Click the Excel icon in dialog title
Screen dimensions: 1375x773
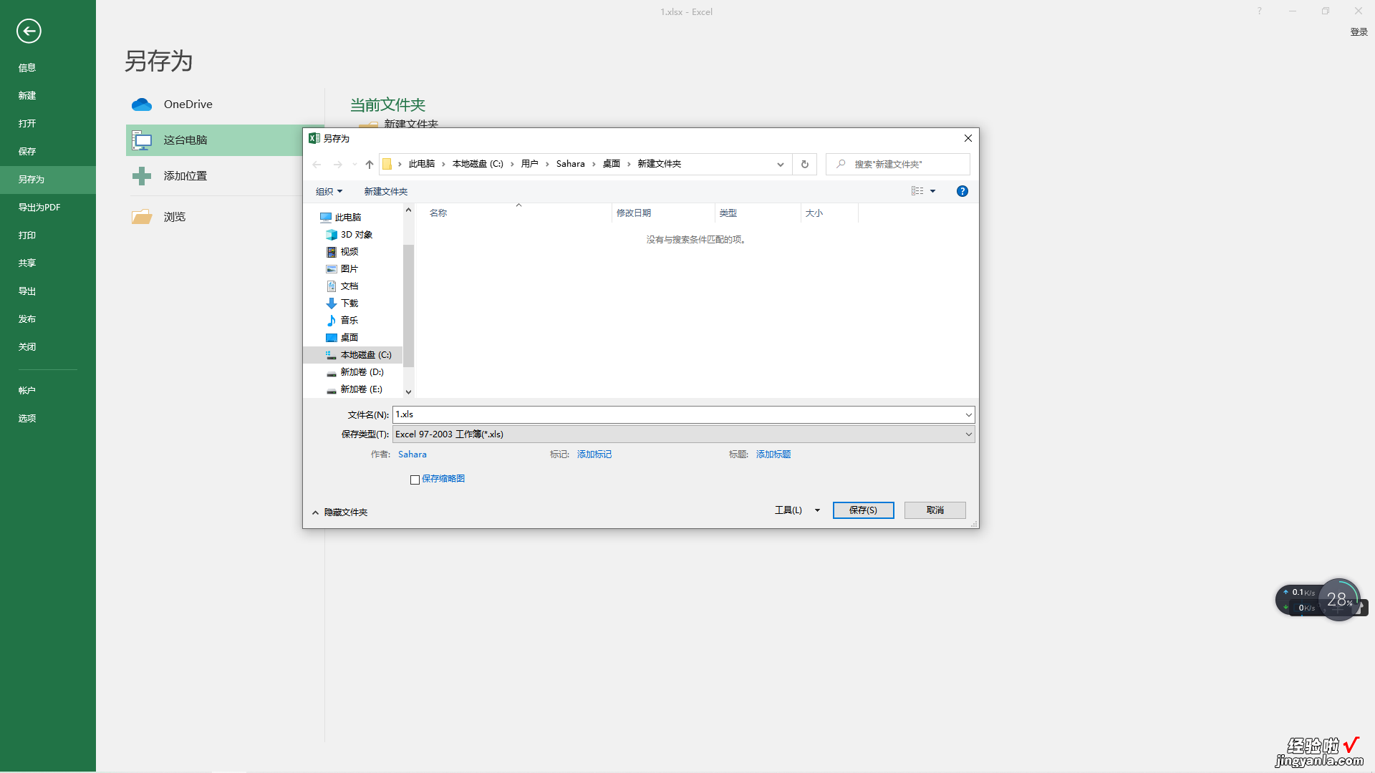(x=314, y=138)
